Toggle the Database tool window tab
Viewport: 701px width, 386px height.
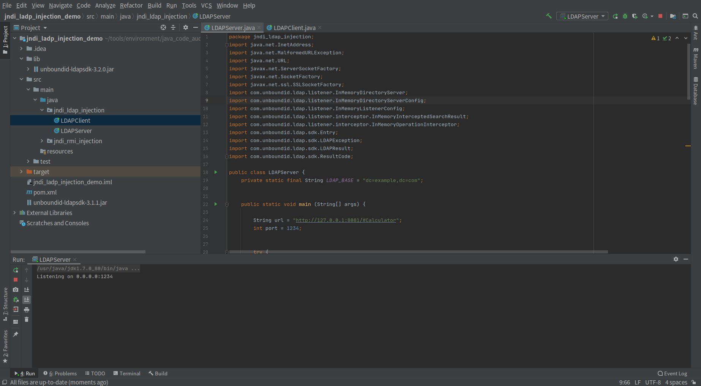point(696,91)
